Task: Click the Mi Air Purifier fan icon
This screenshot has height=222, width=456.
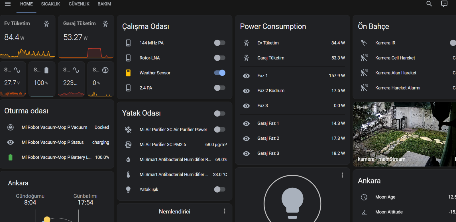Action: coord(128,130)
